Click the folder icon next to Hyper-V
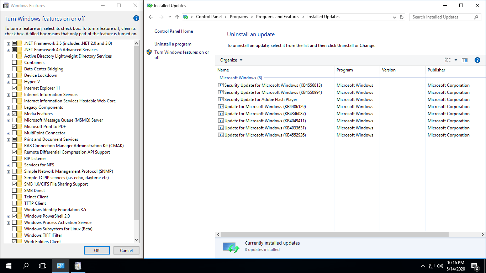The image size is (486, 273). point(20,82)
